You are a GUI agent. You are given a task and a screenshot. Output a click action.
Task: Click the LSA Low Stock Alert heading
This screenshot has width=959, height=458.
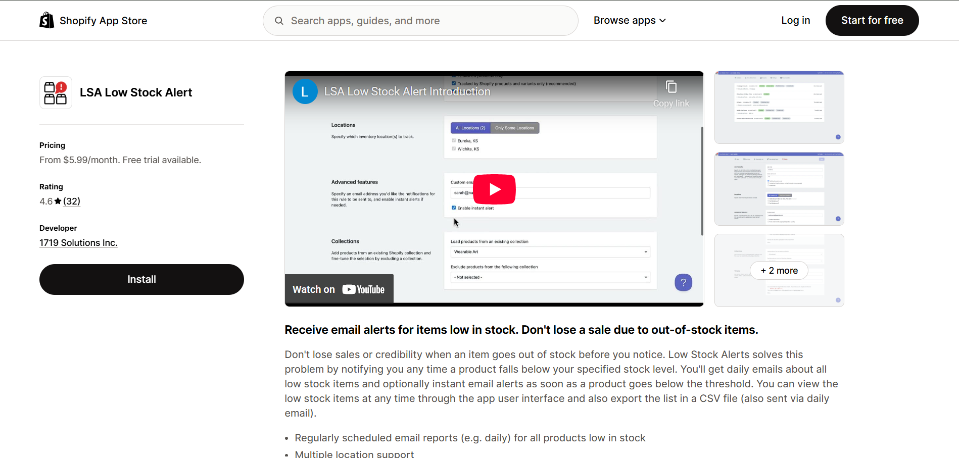point(136,92)
